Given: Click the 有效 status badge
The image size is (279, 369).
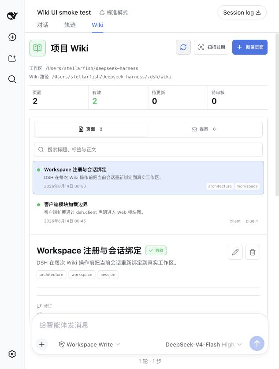Looking at the screenshot, I should coord(156,250).
